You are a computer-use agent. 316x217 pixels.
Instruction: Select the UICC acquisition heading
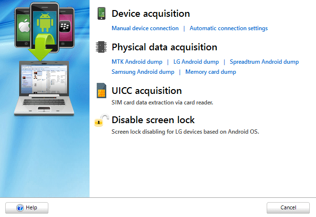coord(147,91)
